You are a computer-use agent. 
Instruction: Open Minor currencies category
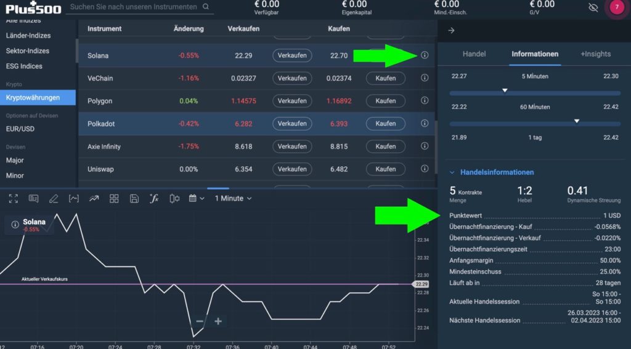point(15,175)
